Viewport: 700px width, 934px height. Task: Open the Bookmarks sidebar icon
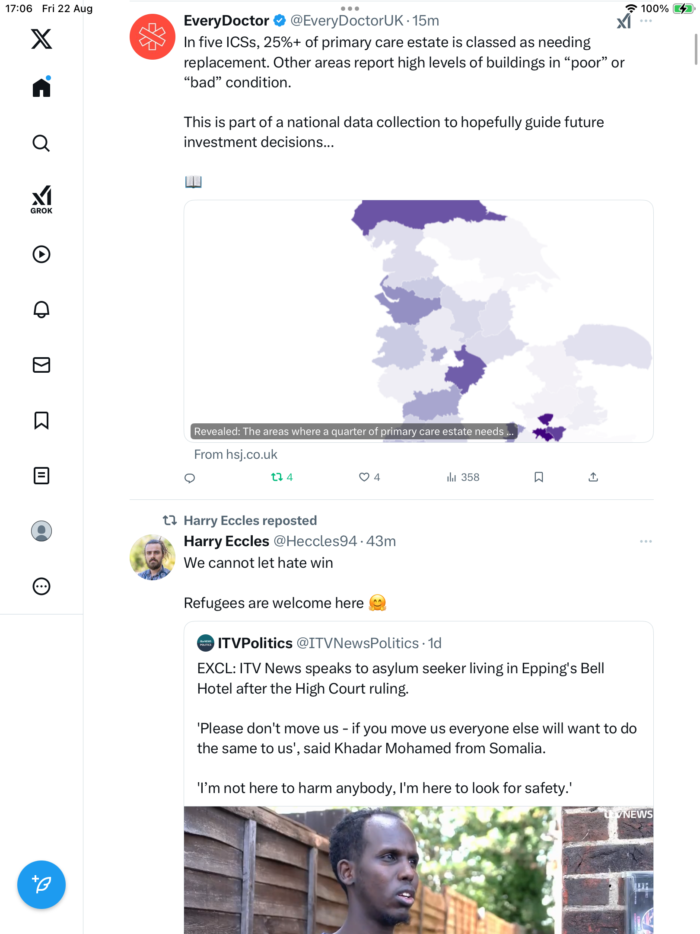pyautogui.click(x=41, y=420)
